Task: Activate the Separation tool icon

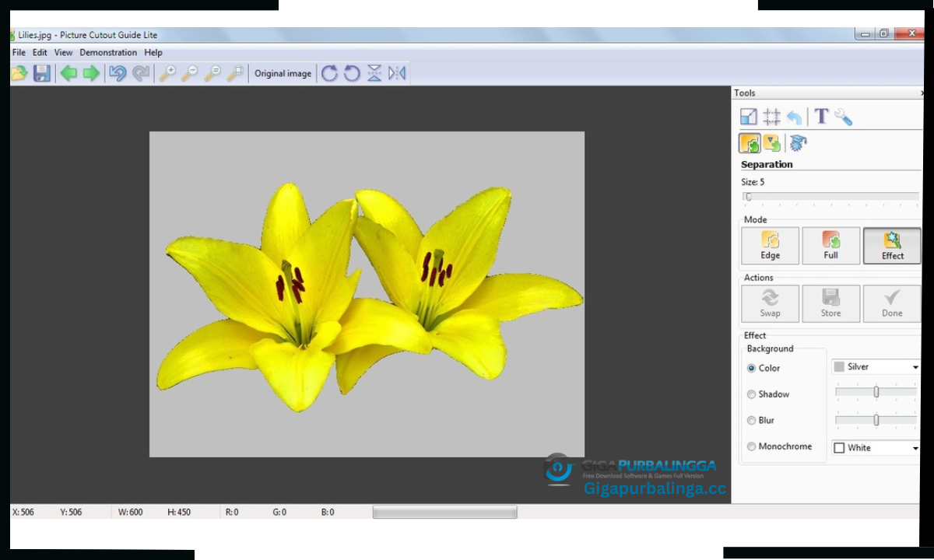Action: (750, 142)
